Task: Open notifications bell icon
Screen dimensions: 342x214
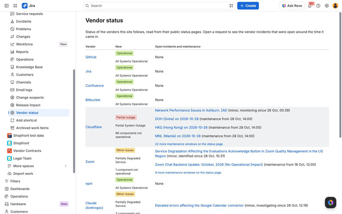Action: coord(309,6)
